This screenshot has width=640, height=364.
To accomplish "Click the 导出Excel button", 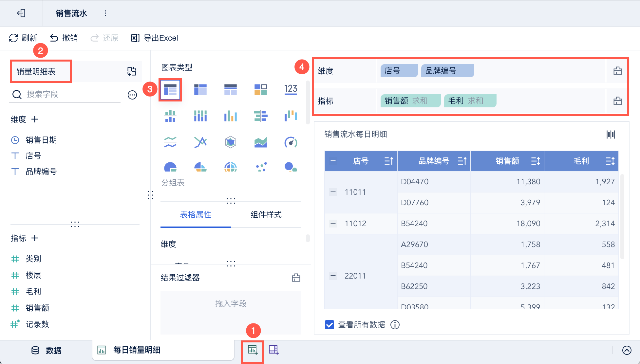I will (x=155, y=38).
